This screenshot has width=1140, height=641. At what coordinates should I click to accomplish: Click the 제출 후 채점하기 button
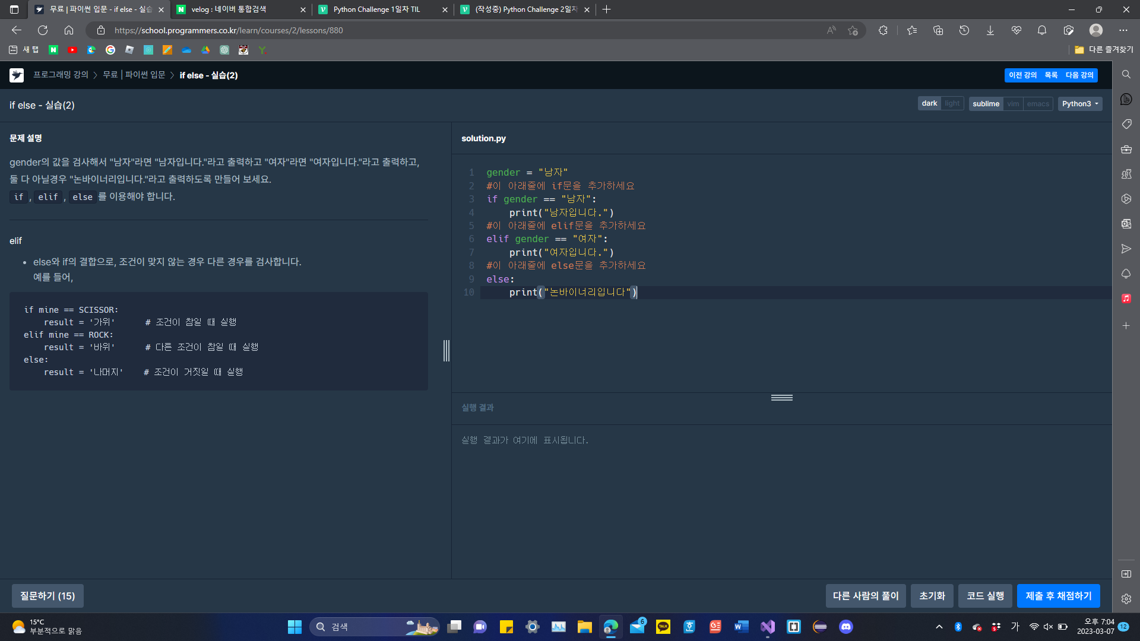pyautogui.click(x=1058, y=596)
